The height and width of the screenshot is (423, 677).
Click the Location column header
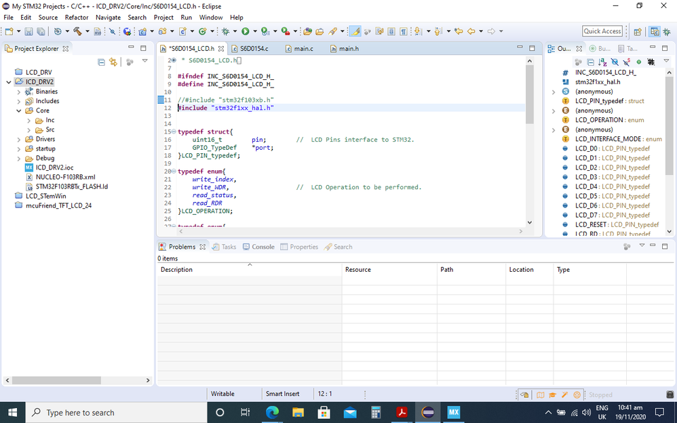click(x=529, y=269)
